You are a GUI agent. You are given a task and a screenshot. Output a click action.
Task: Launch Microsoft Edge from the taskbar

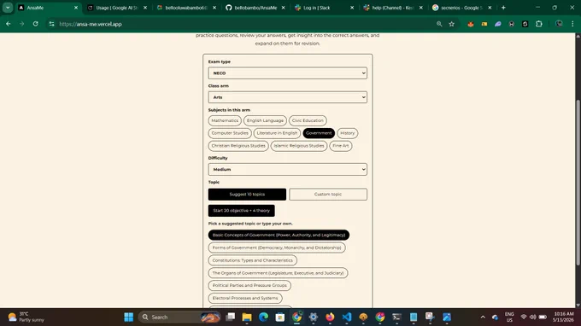click(x=263, y=317)
